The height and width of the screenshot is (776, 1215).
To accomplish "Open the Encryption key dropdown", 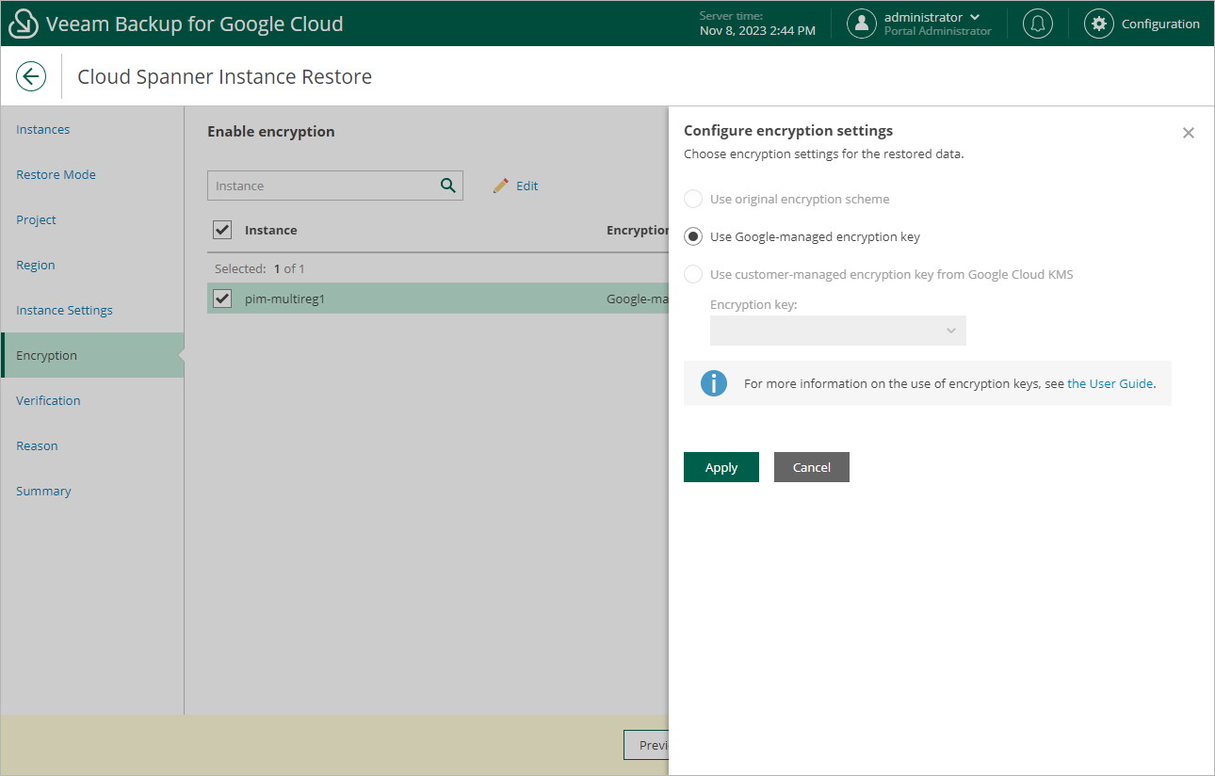I will 838,331.
